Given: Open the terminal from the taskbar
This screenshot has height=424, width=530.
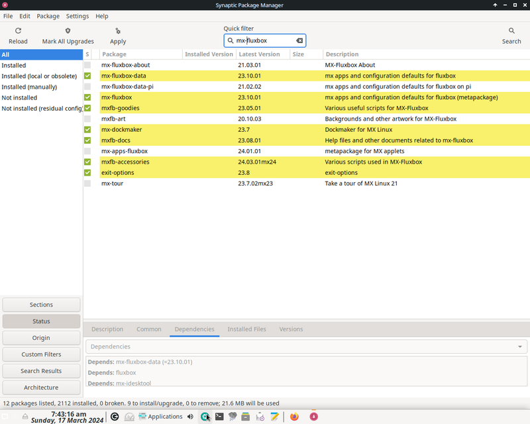Looking at the screenshot, I should 219,417.
